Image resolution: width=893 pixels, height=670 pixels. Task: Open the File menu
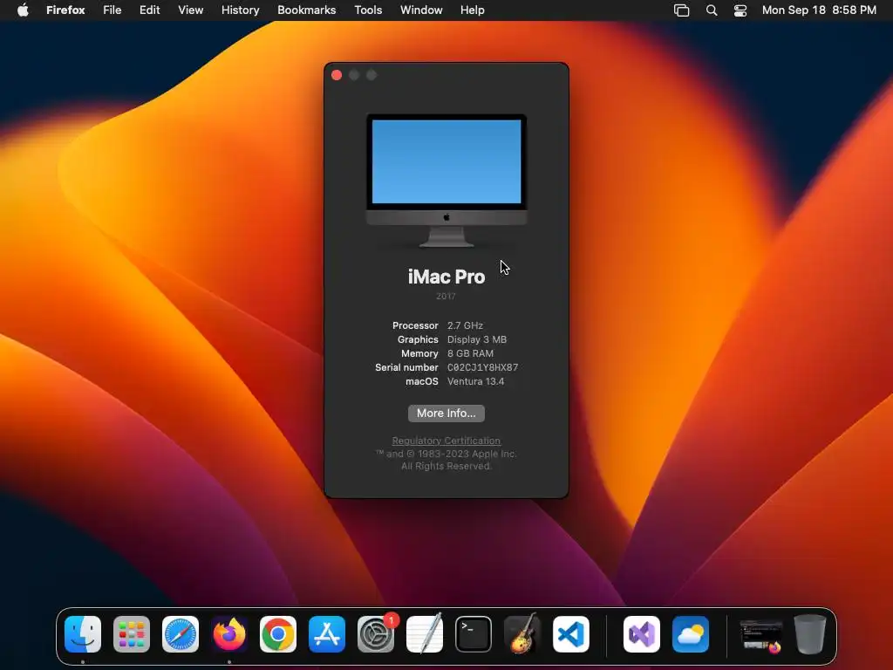coord(112,10)
